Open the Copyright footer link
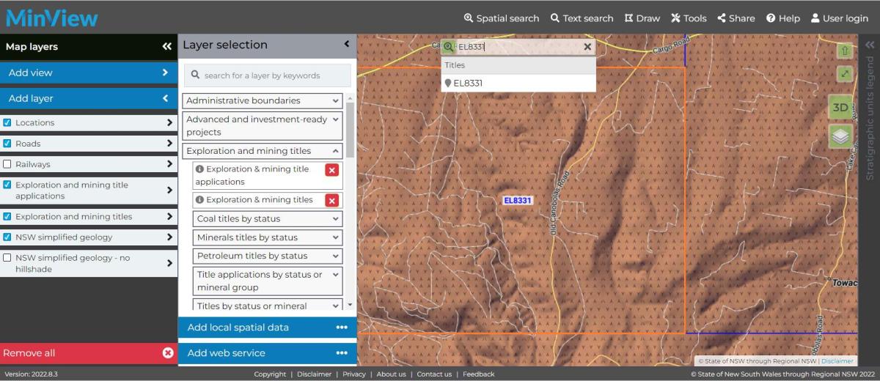This screenshot has width=880, height=381. pos(270,374)
